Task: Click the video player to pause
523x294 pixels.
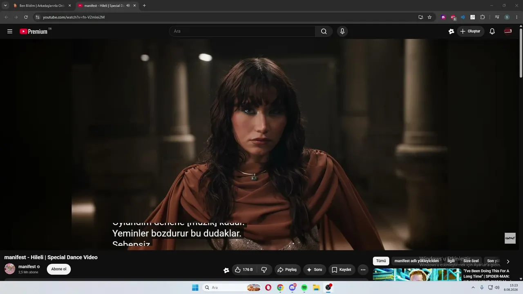Action: [260, 145]
